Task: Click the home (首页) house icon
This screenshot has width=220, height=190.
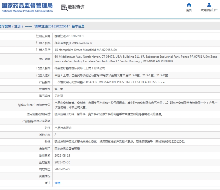Action: [189, 5]
